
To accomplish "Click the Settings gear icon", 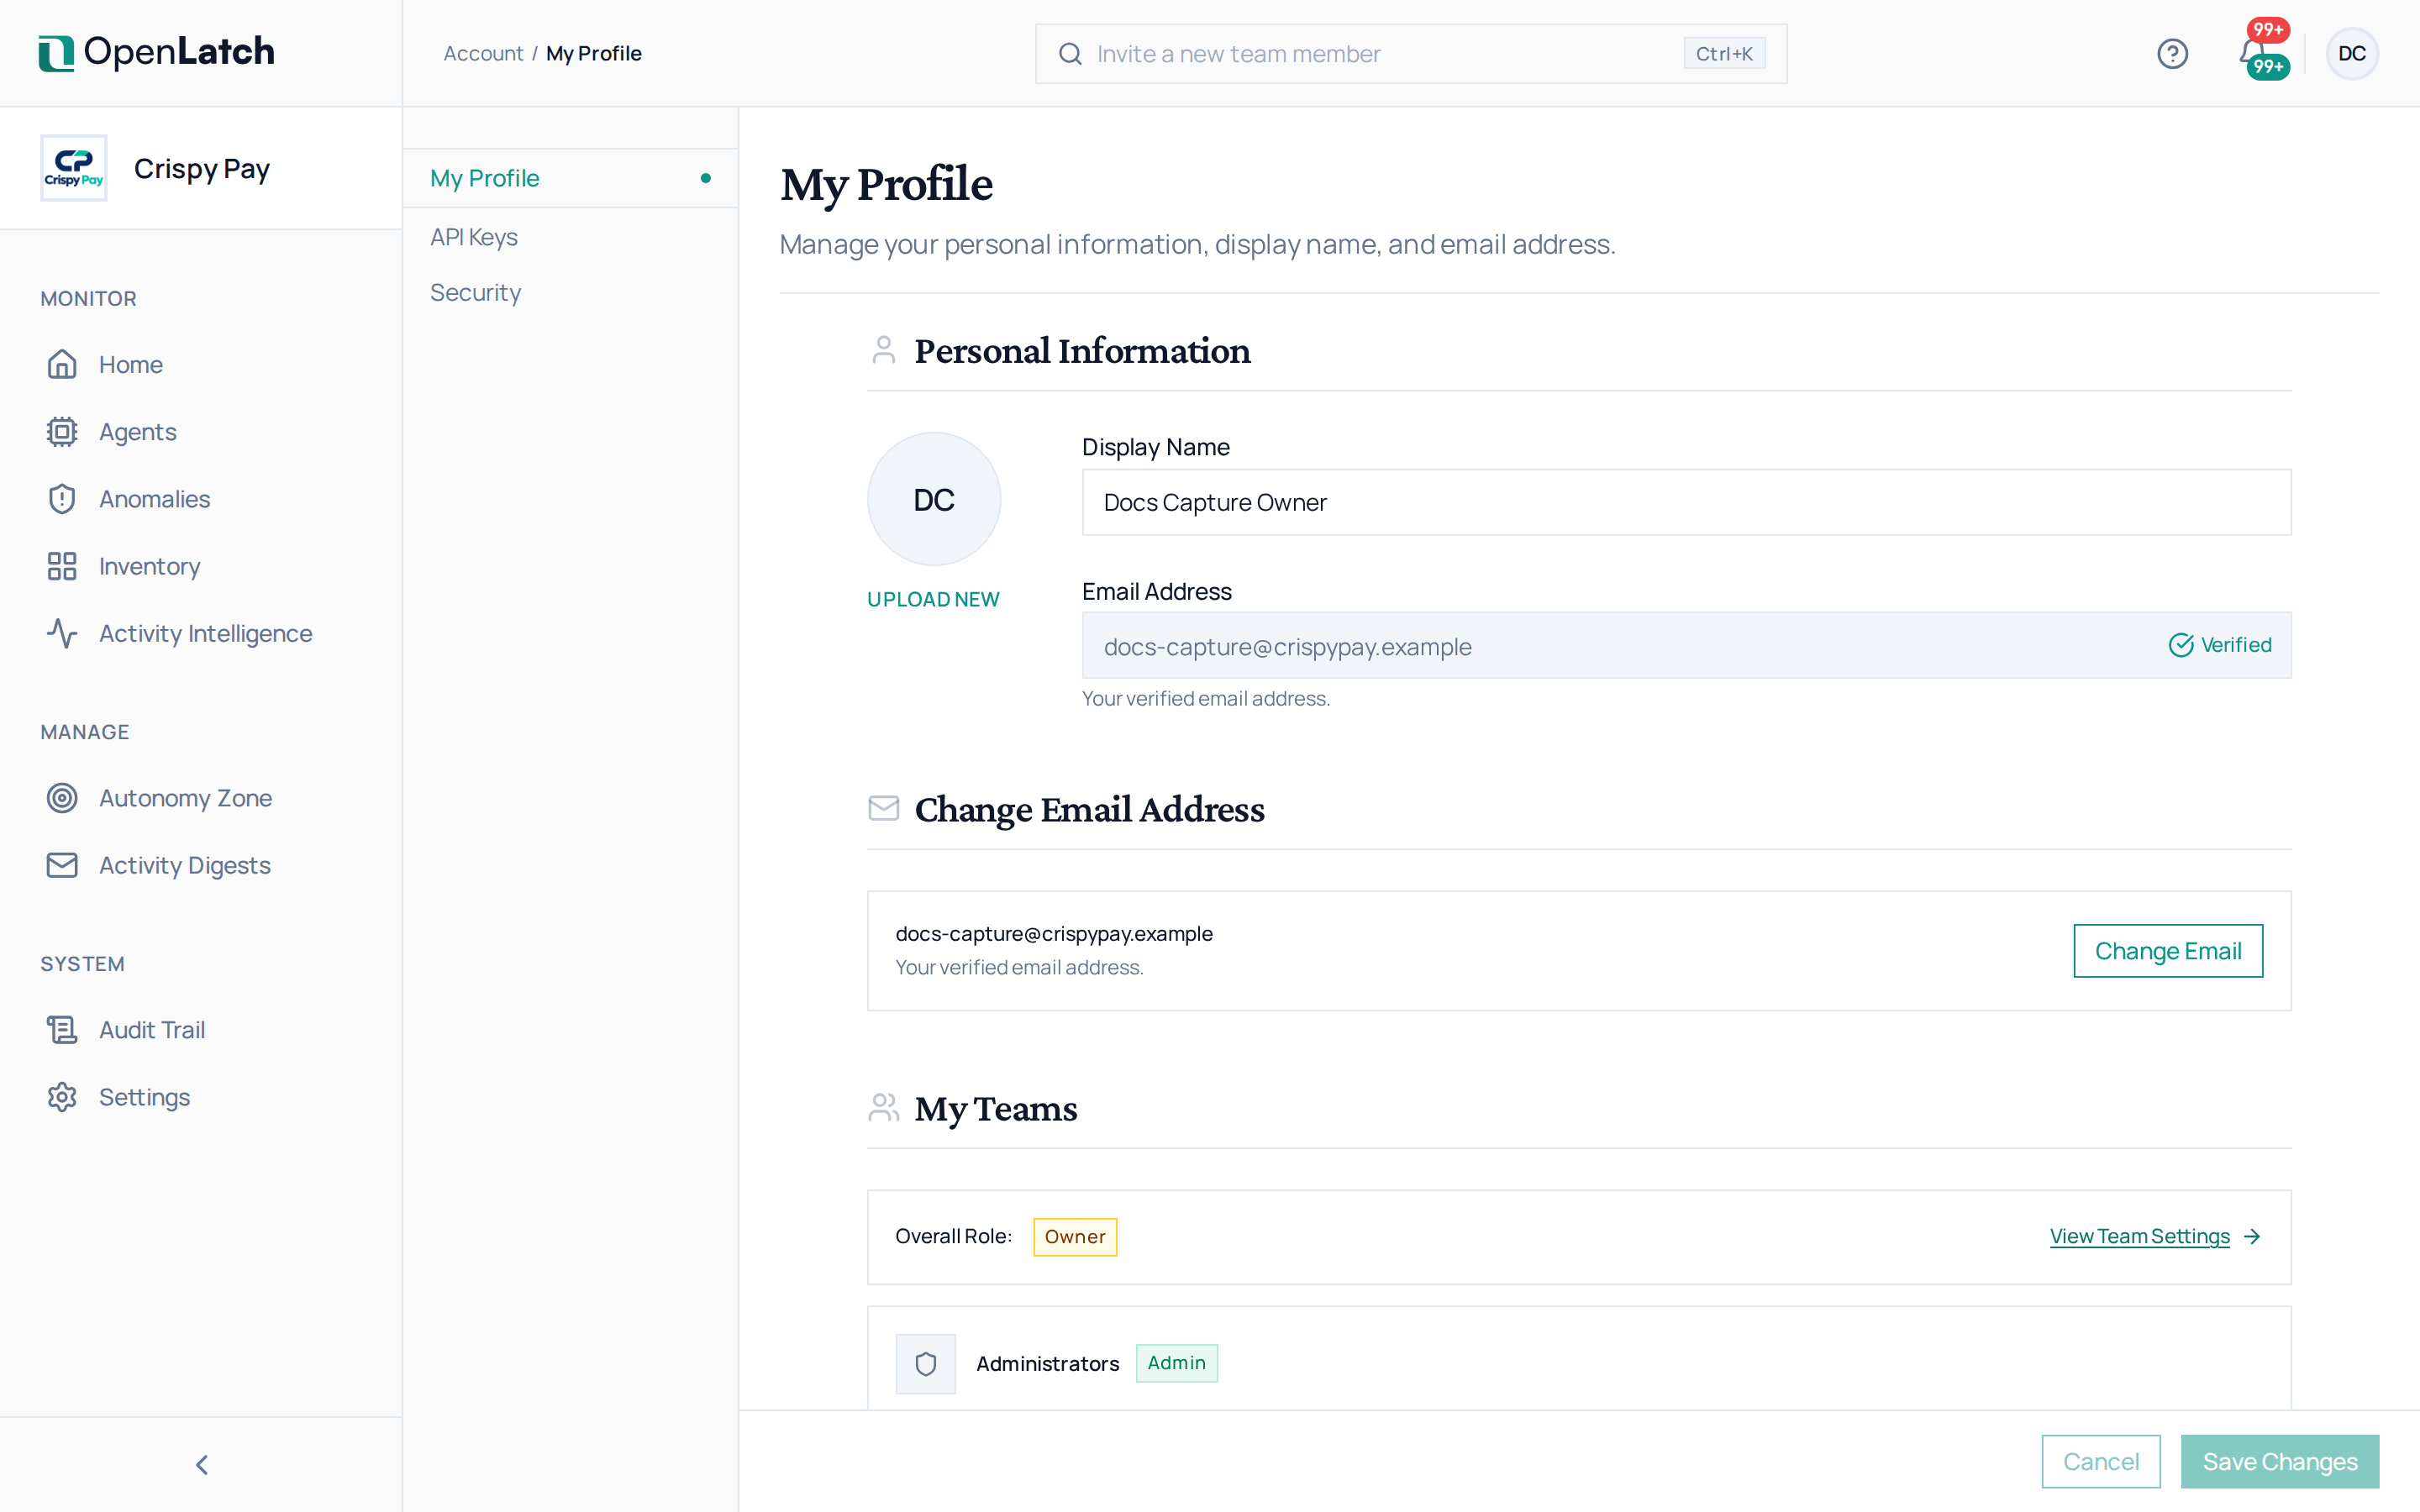I will (x=62, y=1097).
